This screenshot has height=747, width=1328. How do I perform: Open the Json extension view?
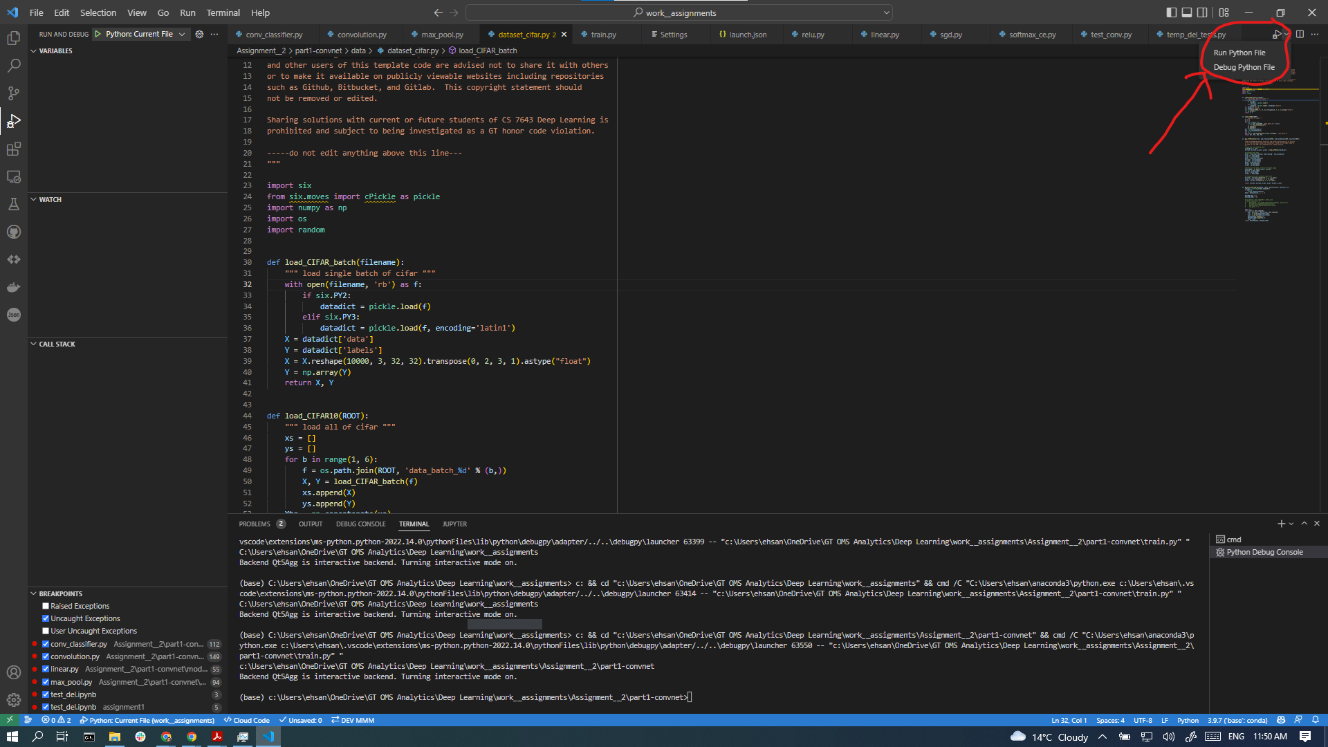tap(14, 315)
